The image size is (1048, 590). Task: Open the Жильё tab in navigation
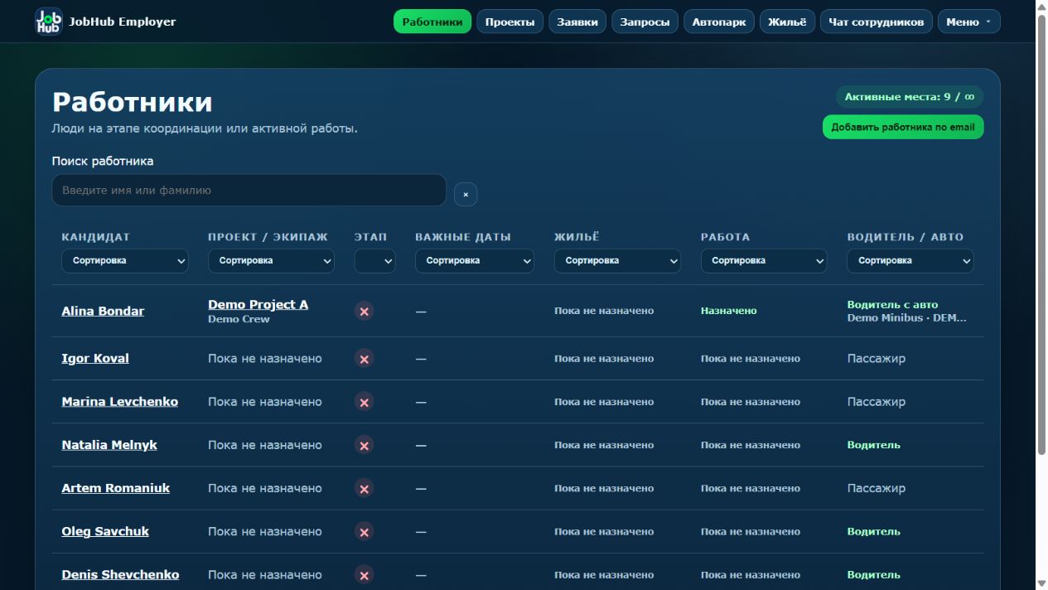coord(787,22)
